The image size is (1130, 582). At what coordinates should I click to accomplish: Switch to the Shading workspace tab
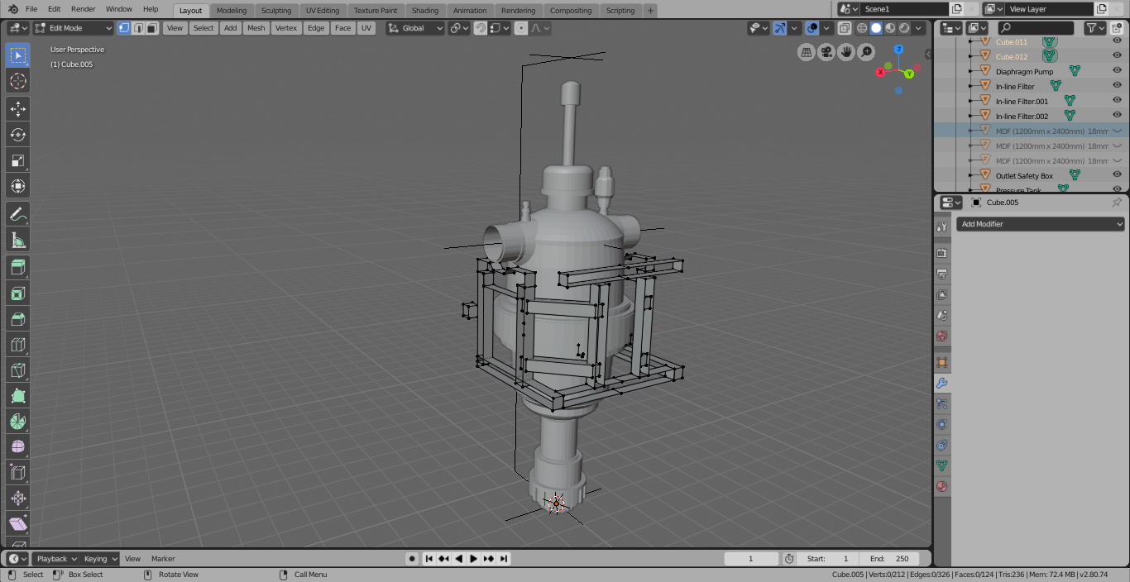424,11
